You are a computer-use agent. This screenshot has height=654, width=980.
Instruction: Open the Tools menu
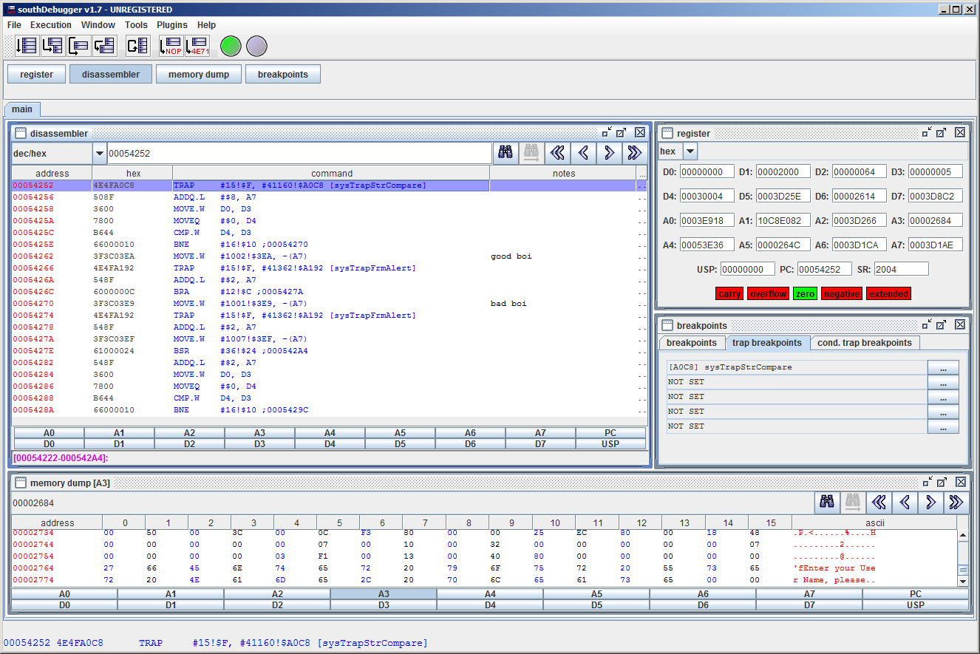136,25
